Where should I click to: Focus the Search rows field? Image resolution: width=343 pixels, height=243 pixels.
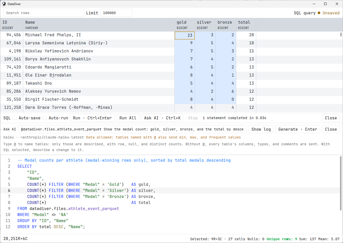coord(44,13)
